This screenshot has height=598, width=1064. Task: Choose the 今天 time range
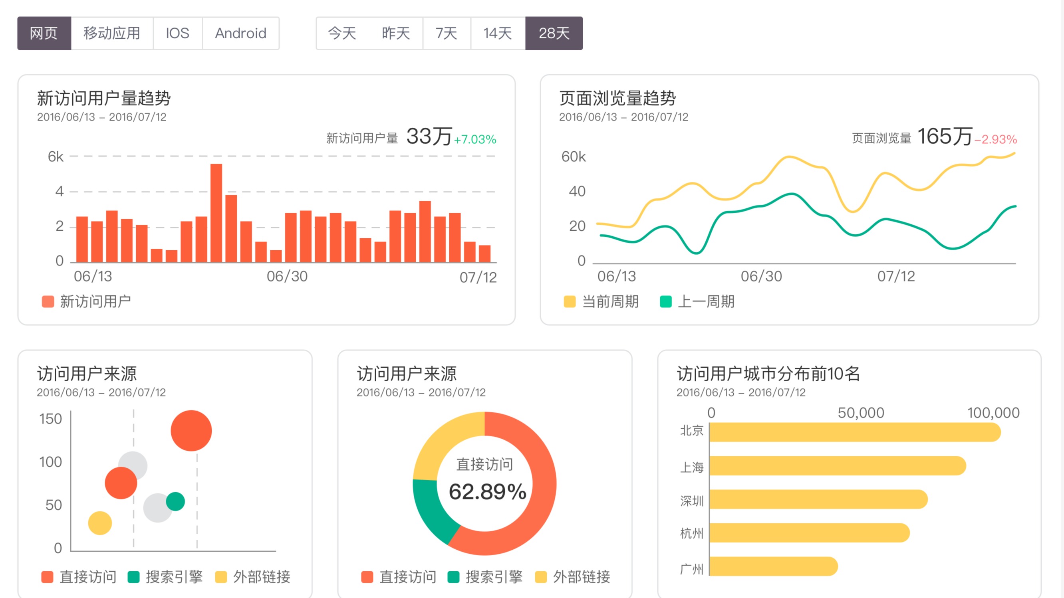click(342, 34)
